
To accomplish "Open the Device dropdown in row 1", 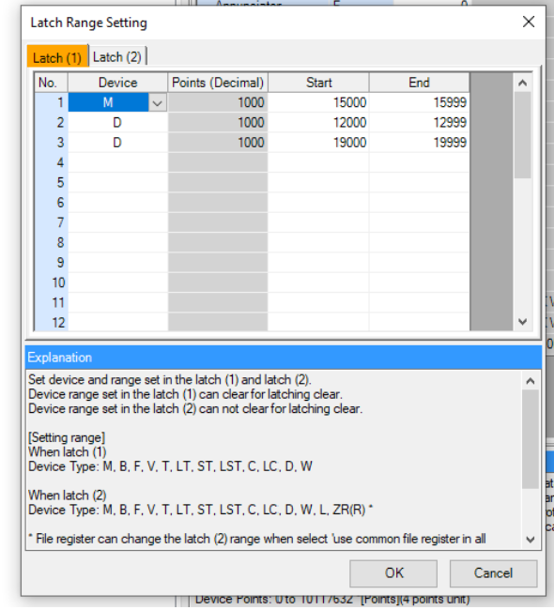I will 158,103.
